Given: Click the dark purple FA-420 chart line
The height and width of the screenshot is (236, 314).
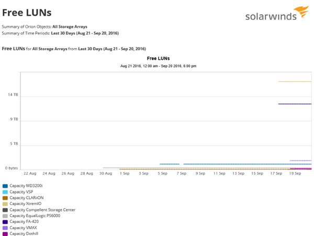Looking at the screenshot, I should [295, 104].
